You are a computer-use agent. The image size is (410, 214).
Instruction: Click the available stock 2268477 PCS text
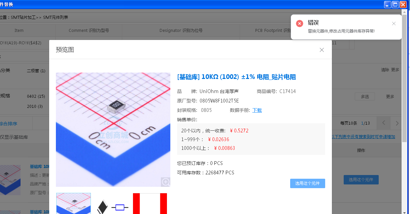220,173
